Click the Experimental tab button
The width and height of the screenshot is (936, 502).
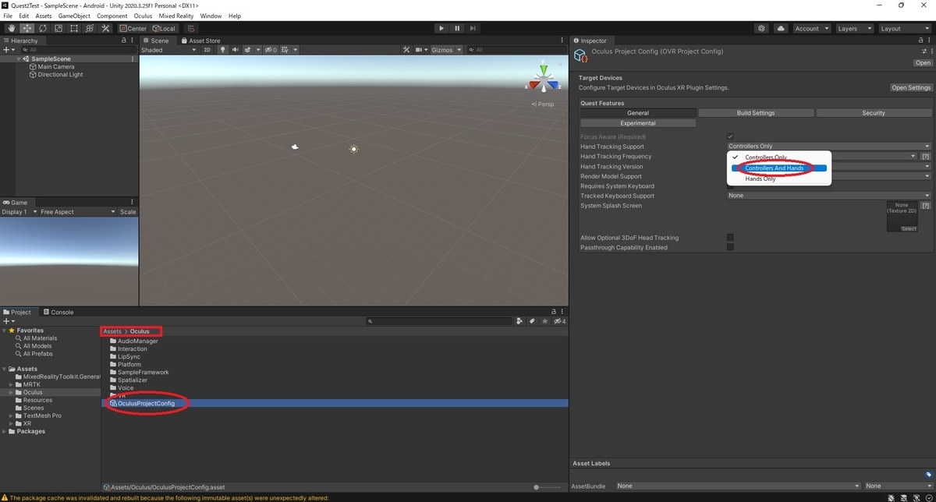638,123
